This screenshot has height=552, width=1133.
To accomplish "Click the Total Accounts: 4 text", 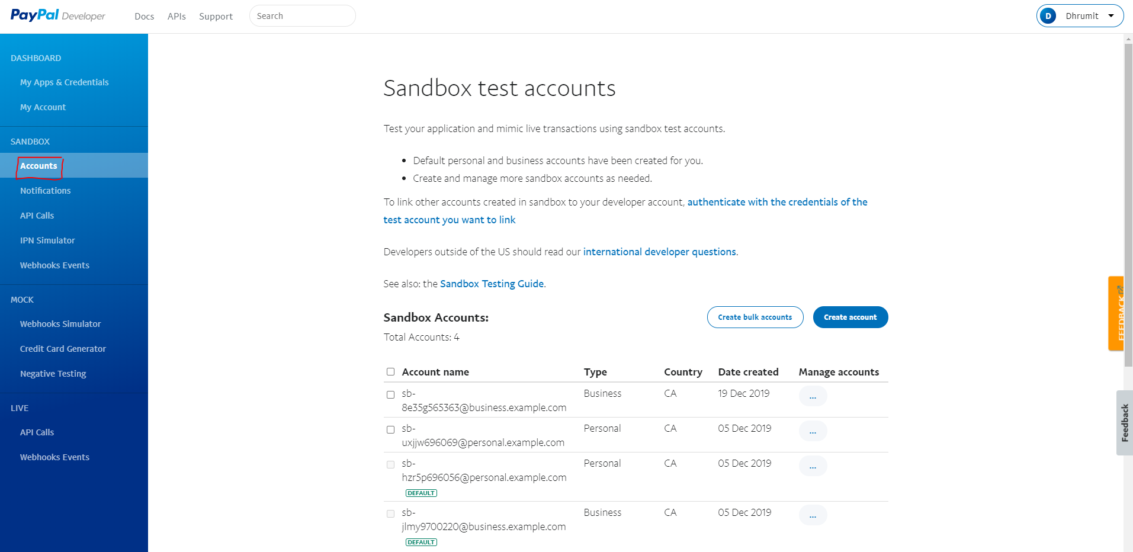I will tap(421, 337).
